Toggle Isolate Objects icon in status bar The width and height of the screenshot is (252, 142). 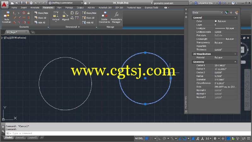pos(238,139)
